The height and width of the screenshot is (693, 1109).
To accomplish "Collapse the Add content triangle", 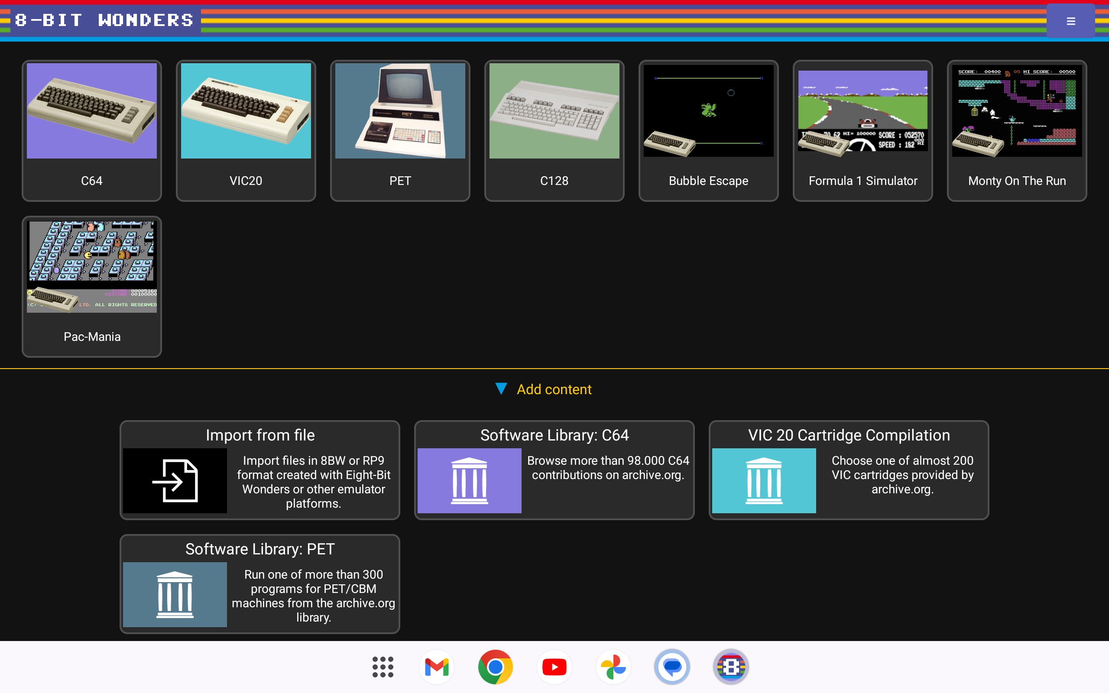I will click(x=501, y=389).
